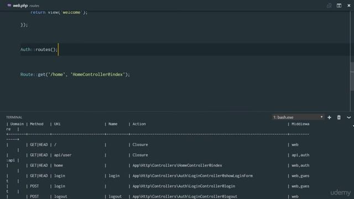
Task: Click HomeController@index action in terminal
Action: click(177, 165)
